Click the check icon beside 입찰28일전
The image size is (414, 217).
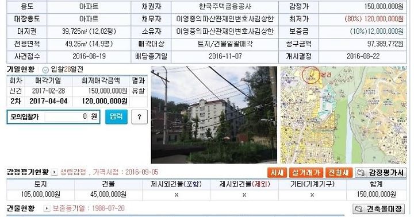45,70
